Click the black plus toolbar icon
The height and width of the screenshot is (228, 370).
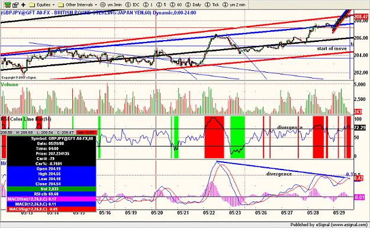(23, 5)
